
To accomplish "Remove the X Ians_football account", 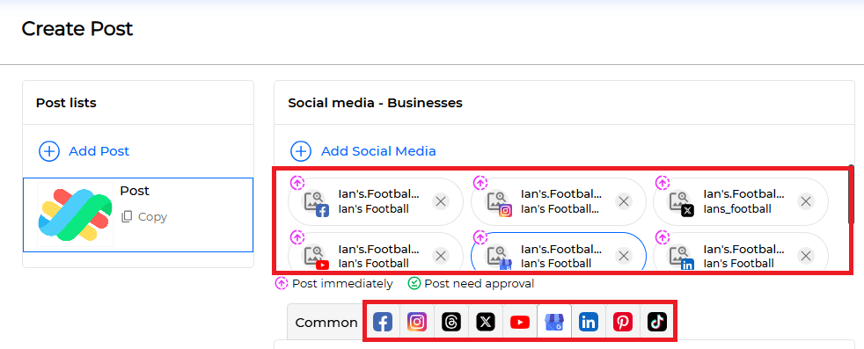I will click(806, 201).
